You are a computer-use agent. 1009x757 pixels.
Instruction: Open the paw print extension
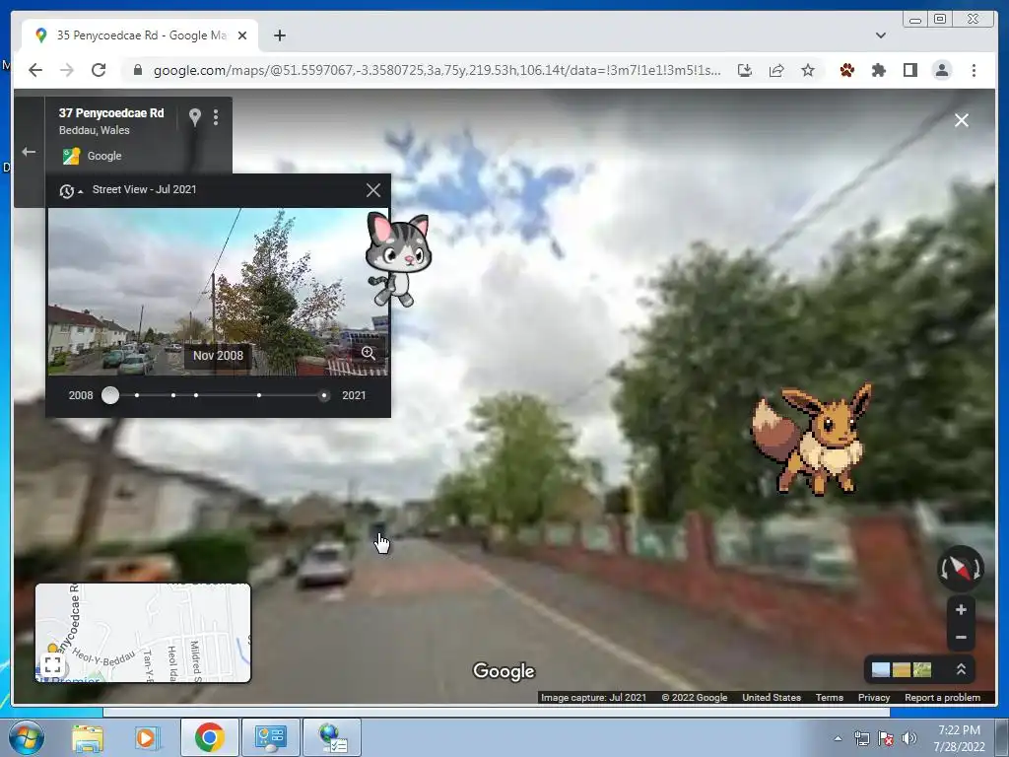pos(846,70)
